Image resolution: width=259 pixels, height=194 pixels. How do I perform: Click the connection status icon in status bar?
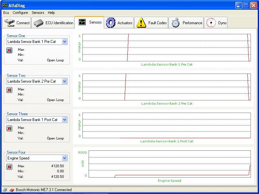(12, 190)
